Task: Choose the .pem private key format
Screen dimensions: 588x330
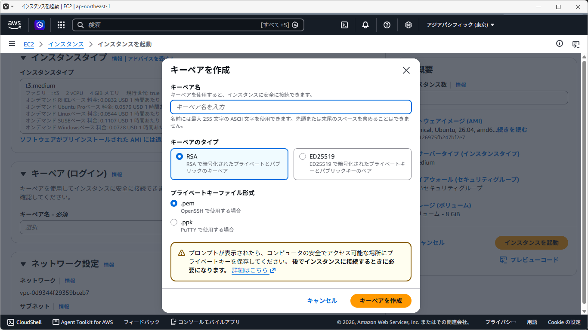Action: click(174, 203)
